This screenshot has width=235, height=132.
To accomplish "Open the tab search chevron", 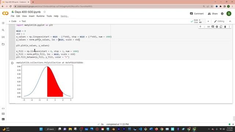I will click(215, 2).
